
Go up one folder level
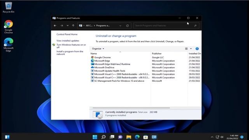coord(73,26)
